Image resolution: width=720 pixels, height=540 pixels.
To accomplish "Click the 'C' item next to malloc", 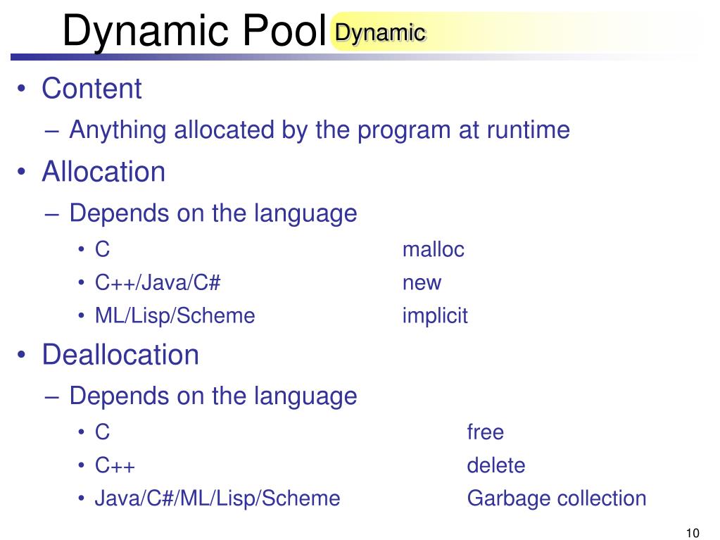I will click(x=102, y=250).
